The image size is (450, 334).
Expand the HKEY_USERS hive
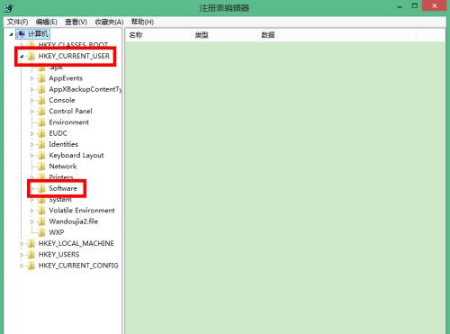[x=22, y=255]
